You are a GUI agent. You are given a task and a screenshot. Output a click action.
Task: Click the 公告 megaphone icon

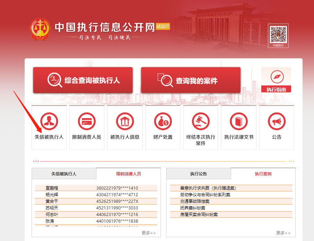[277, 122]
